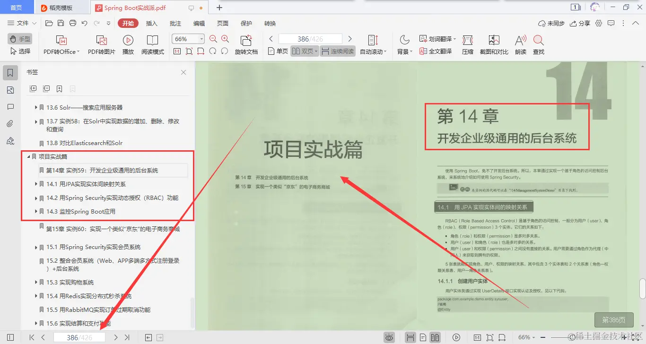Switch to 单页 single page view
Viewport: 646px width, 344px height.
(277, 51)
